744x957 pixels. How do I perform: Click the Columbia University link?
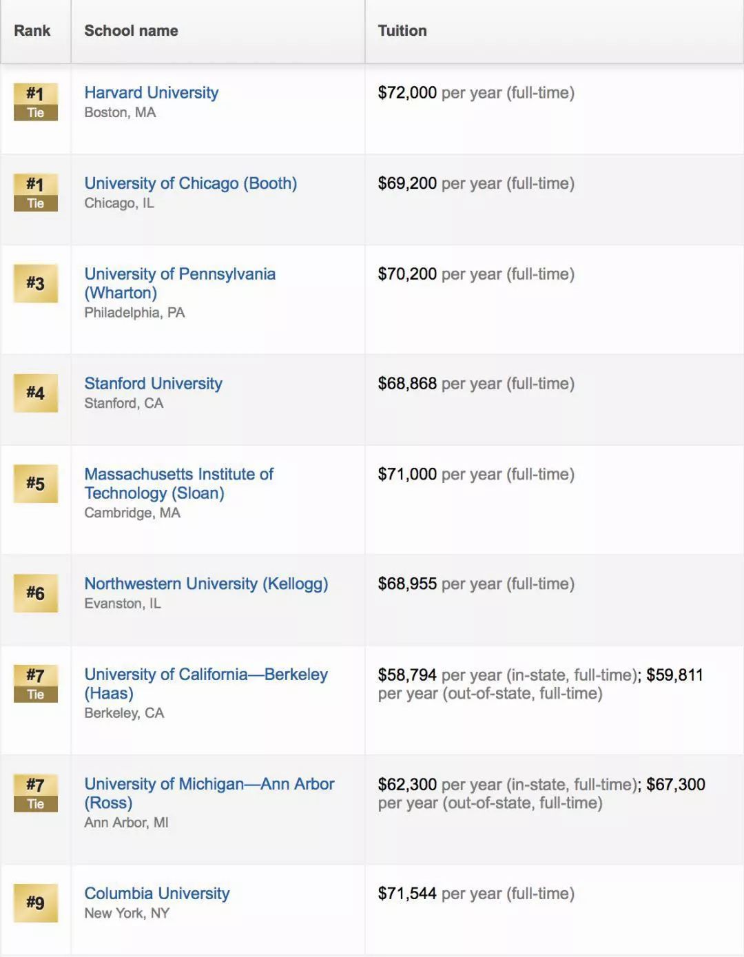coord(156,894)
